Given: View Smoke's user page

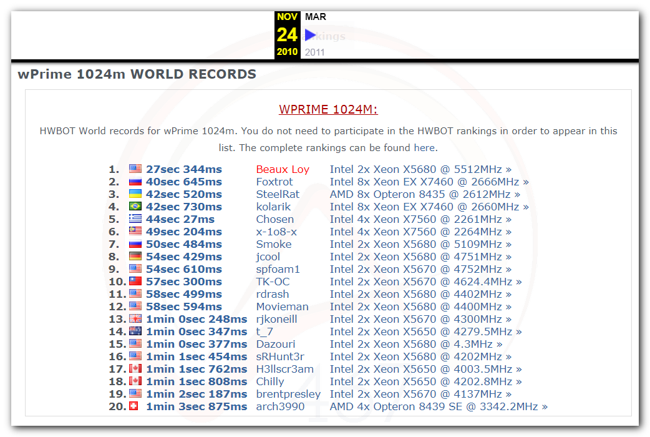Looking at the screenshot, I should point(274,244).
